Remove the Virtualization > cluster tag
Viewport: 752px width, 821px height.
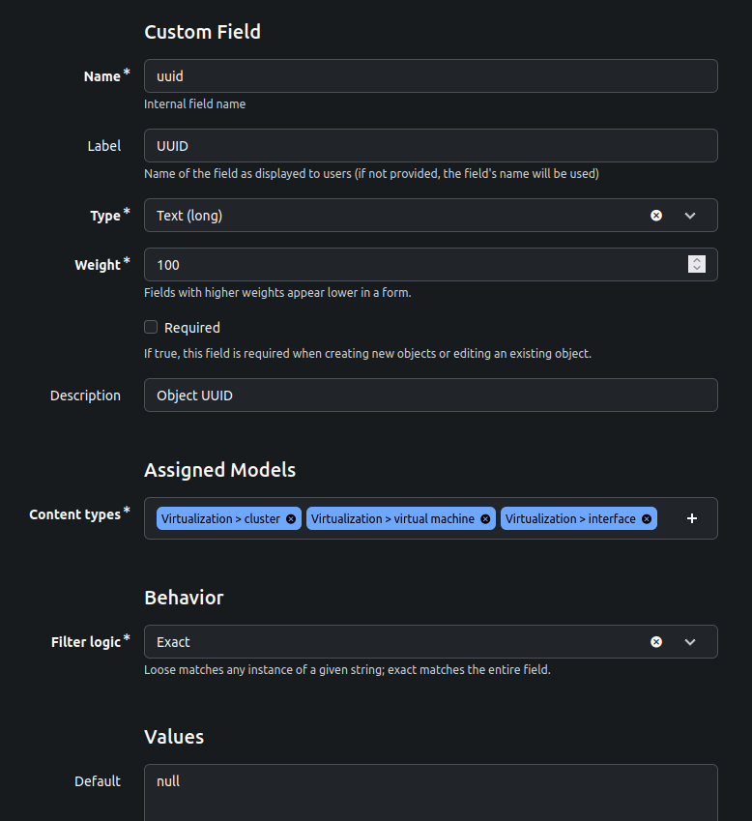tap(291, 519)
